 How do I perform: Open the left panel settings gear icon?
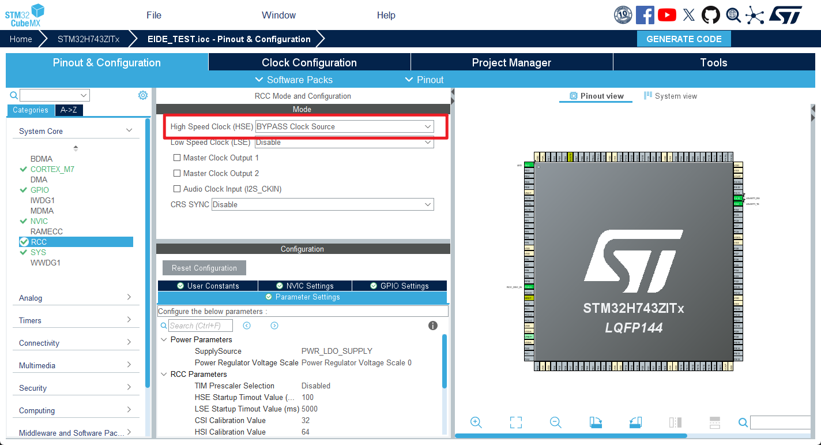tap(142, 95)
